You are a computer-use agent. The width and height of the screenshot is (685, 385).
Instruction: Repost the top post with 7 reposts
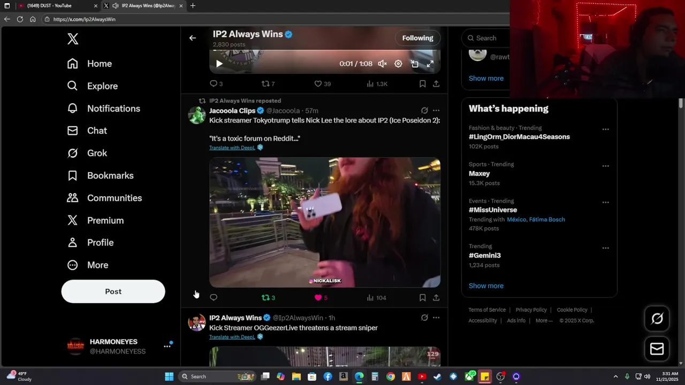coord(268,84)
